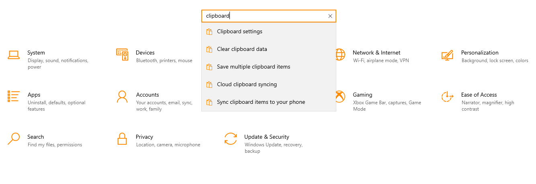Select Save multiple clipboard items
Screen dimensions: 536x184
tap(269, 67)
